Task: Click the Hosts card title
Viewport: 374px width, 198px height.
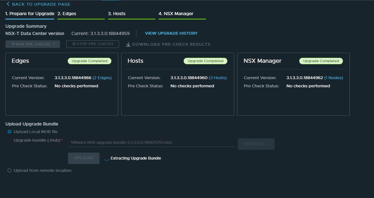Action: 135,61
